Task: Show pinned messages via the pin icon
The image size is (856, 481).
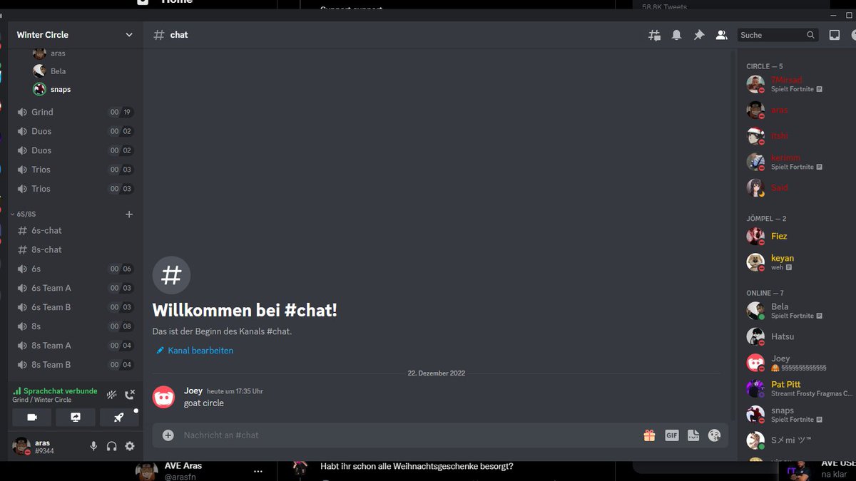Action: coord(699,35)
